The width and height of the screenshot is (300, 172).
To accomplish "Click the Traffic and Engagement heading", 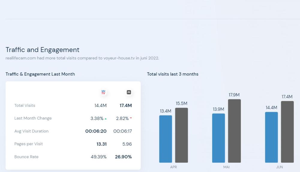I will 42,50.
